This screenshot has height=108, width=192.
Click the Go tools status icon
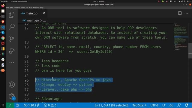point(18,105)
